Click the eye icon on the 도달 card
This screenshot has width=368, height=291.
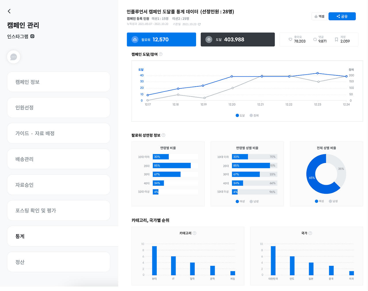click(209, 39)
